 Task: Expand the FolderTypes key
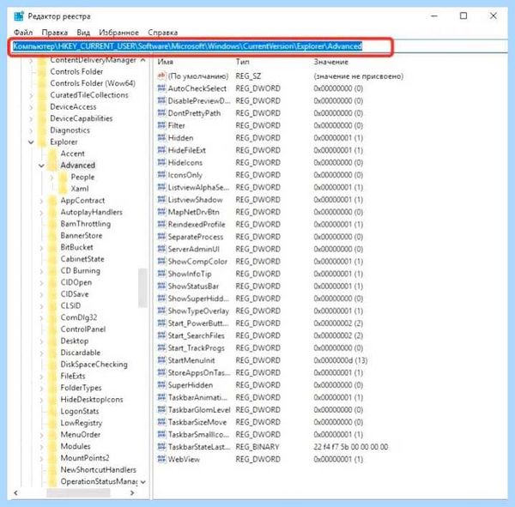[41, 388]
